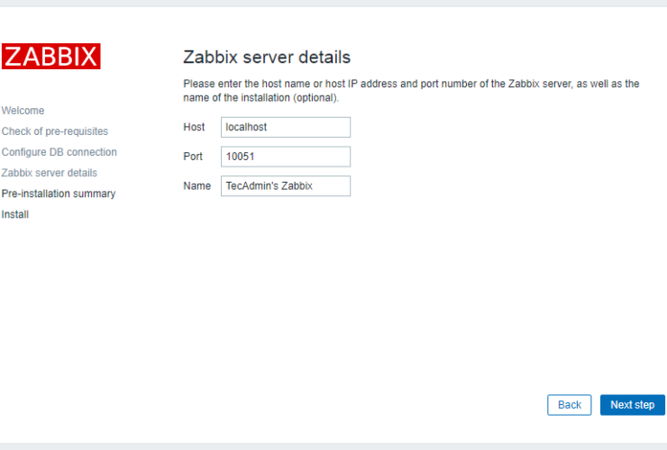Edit the Name field with TecAdmin's Zabbix
The image size is (667, 450).
tap(285, 186)
